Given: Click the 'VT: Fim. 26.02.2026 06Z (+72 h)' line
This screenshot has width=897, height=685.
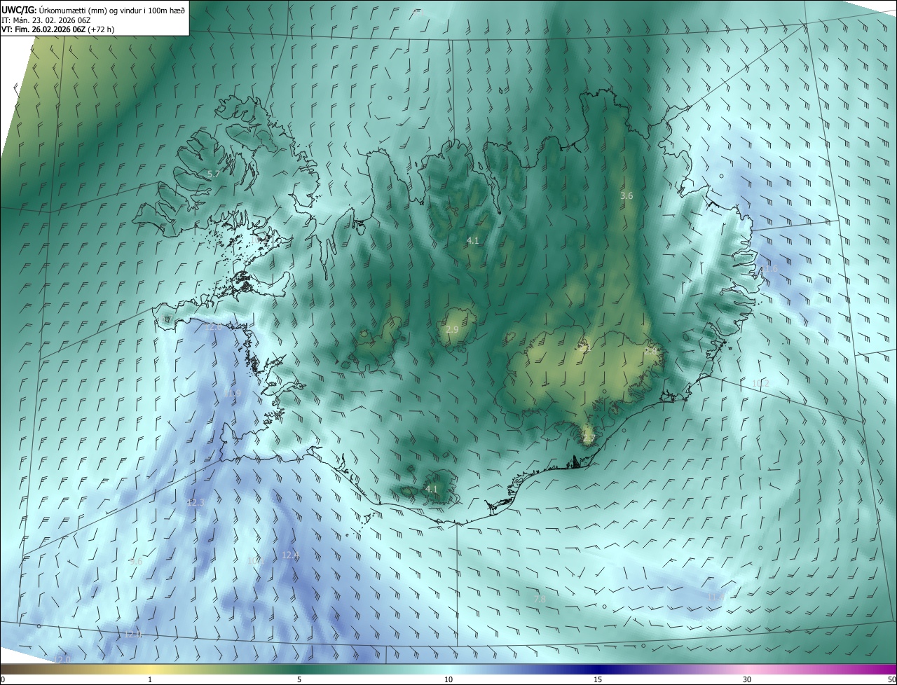Looking at the screenshot, I should (x=58, y=29).
